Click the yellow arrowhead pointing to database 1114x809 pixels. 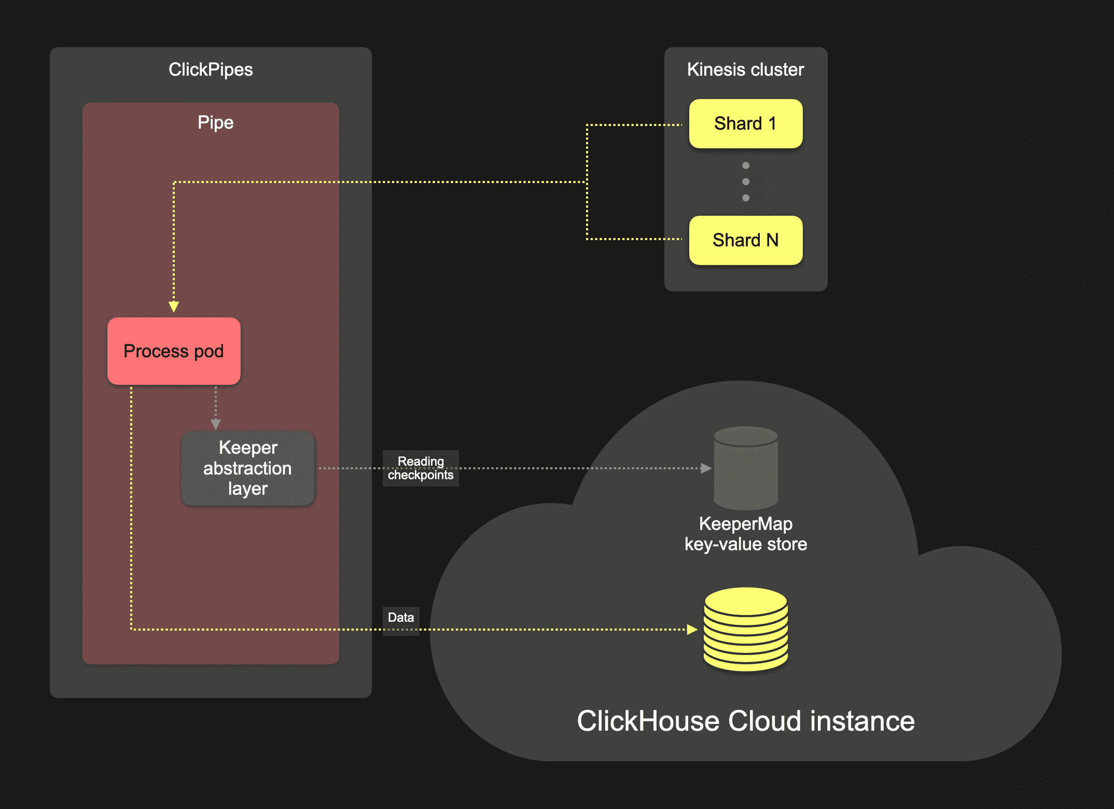click(x=692, y=630)
